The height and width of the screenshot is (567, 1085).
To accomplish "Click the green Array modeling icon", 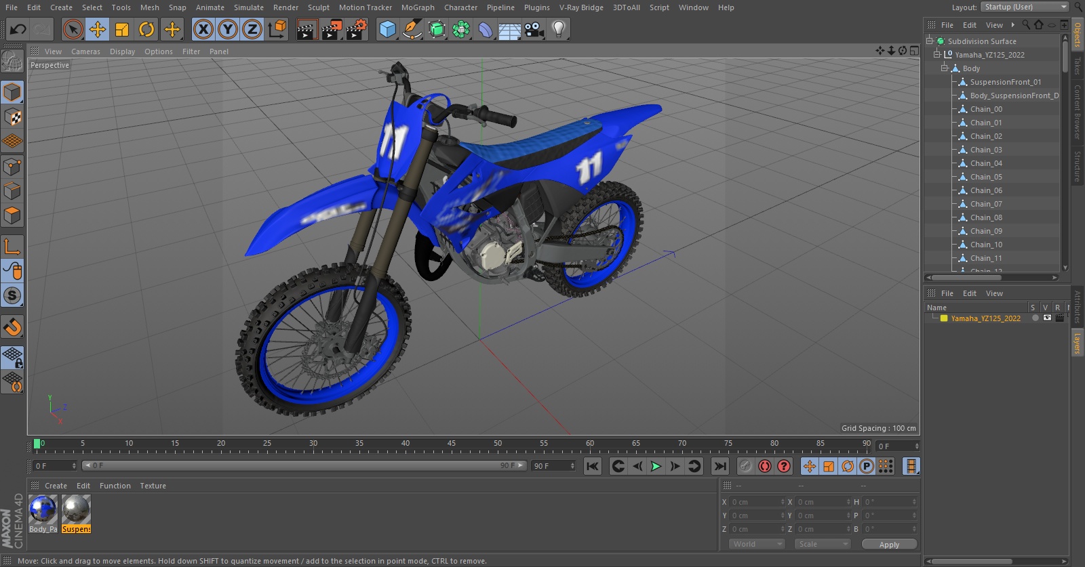I will (x=461, y=29).
